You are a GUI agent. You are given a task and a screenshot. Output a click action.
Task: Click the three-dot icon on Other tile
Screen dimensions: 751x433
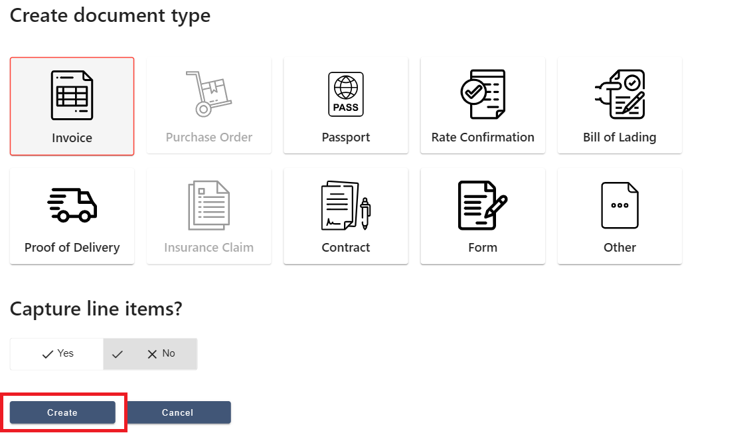point(619,205)
